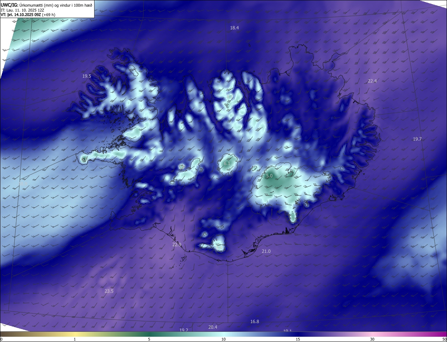Click the 5.0 value on Vatnajökull glacier
447x342 pixels.
pyautogui.click(x=269, y=176)
